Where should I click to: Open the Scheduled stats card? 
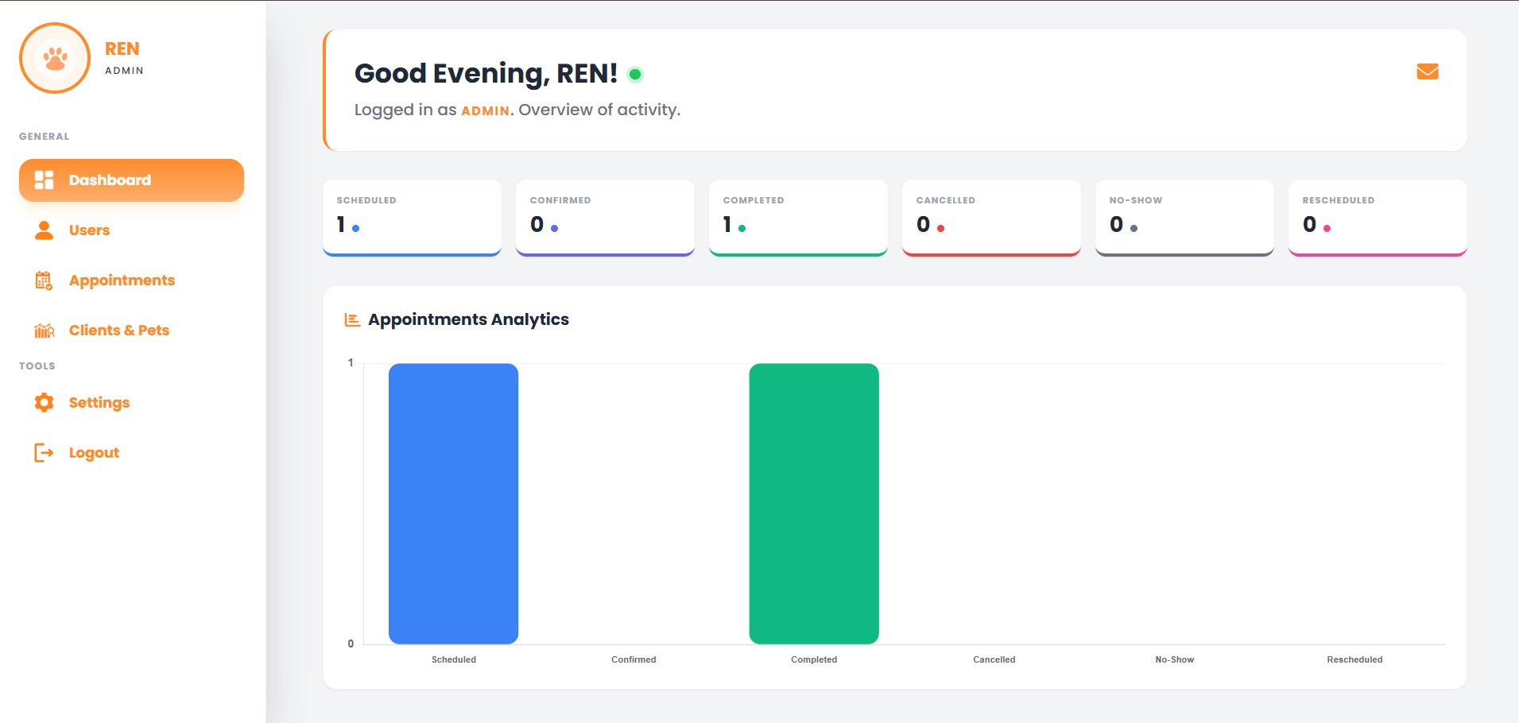coord(411,217)
